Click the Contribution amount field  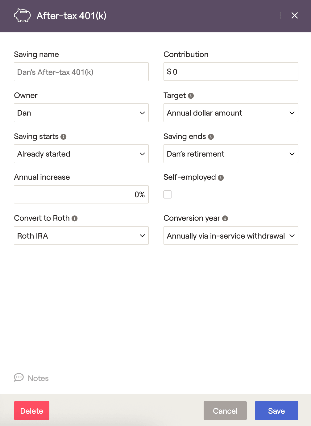(231, 72)
